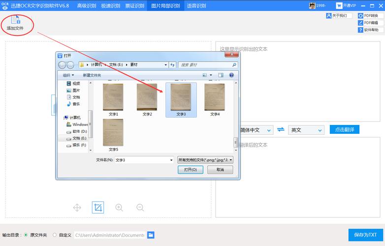
Task: Click the dialog forward navigation button
Action: 70,65
